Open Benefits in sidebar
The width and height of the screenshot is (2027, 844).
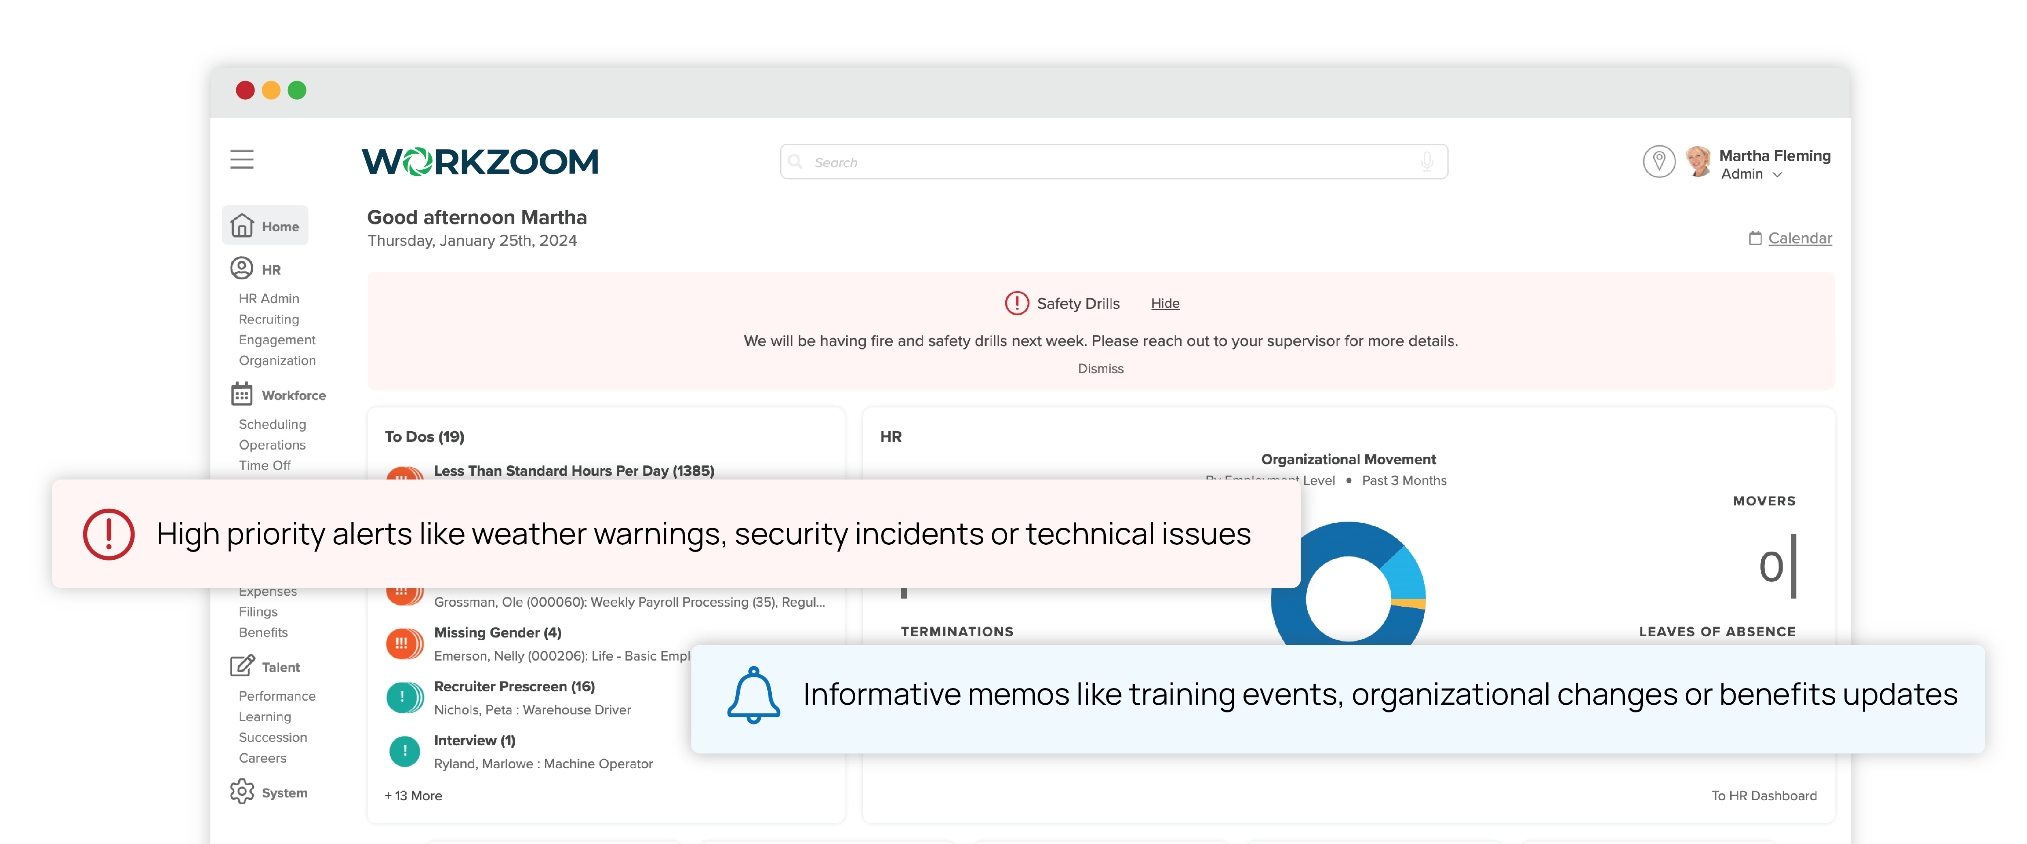(263, 633)
